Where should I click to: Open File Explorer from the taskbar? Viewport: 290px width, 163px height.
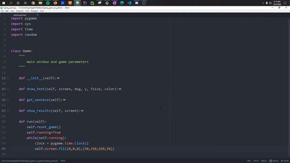click(x=40, y=3)
